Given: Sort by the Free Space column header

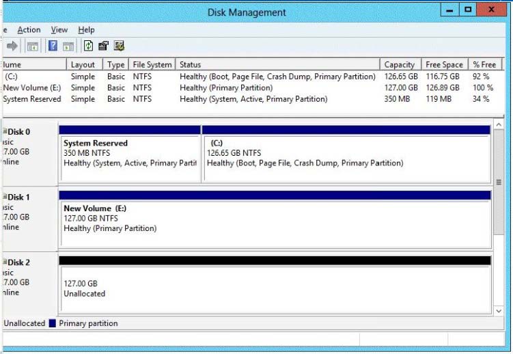Looking at the screenshot, I should click(445, 64).
